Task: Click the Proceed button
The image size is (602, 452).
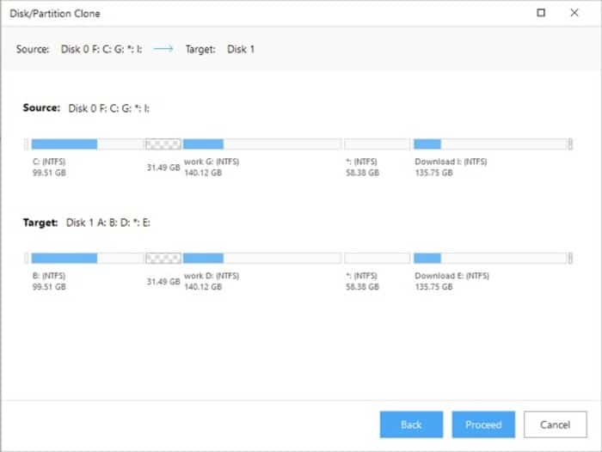Action: click(483, 425)
